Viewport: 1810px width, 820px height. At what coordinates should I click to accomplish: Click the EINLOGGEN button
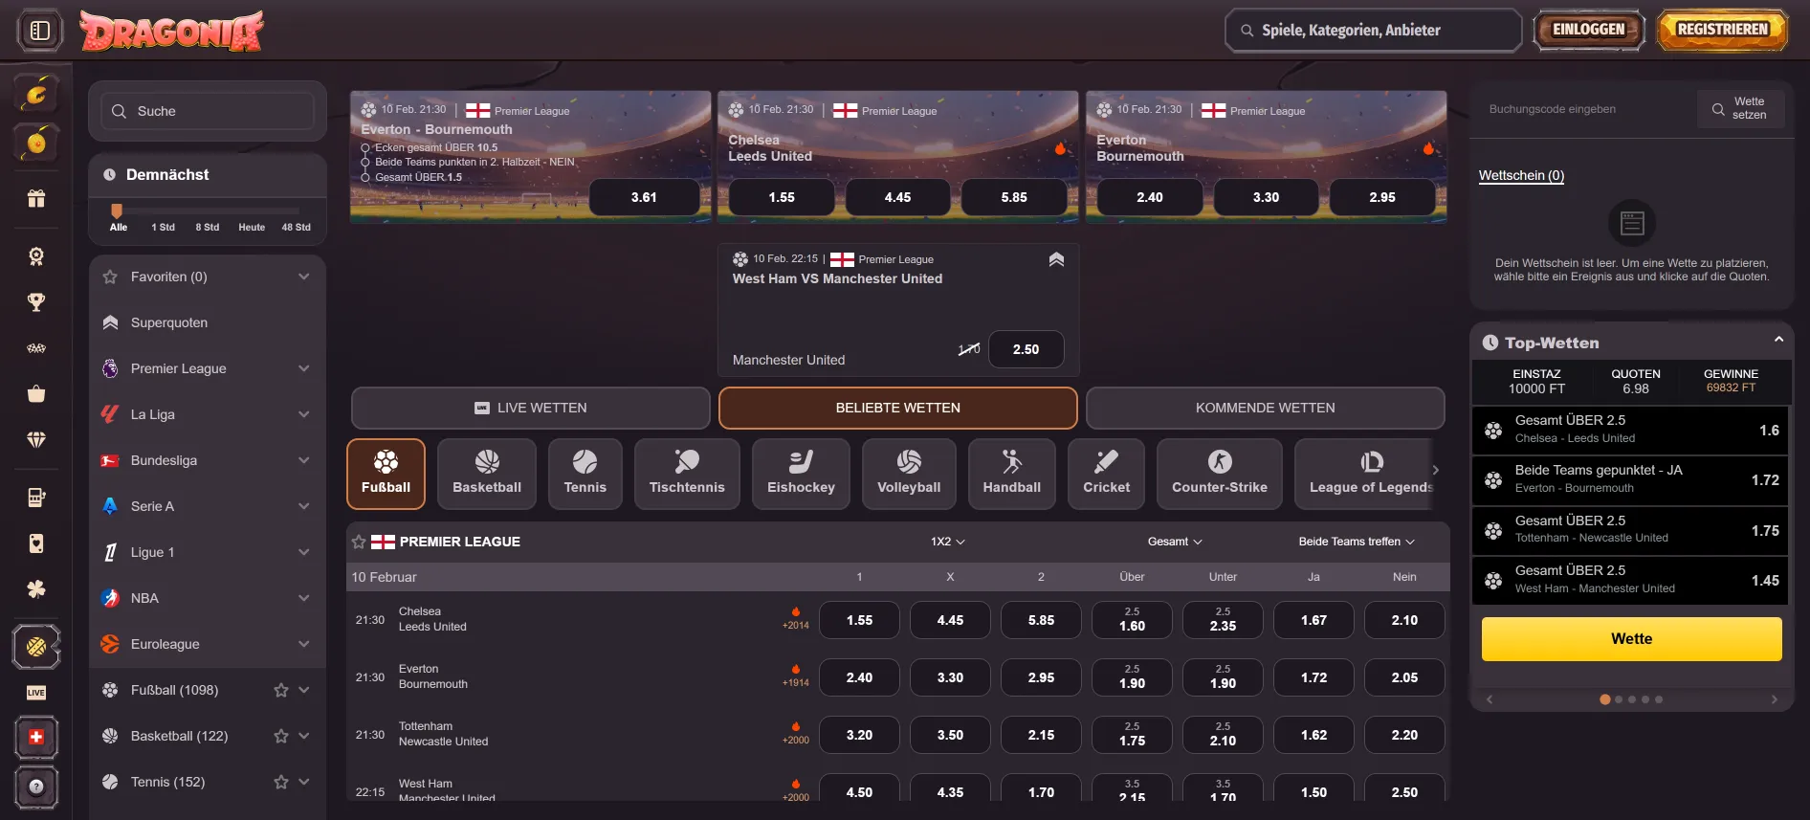coord(1589,30)
